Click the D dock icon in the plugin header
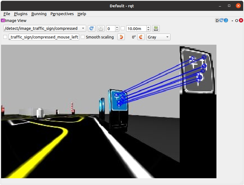 217,21
